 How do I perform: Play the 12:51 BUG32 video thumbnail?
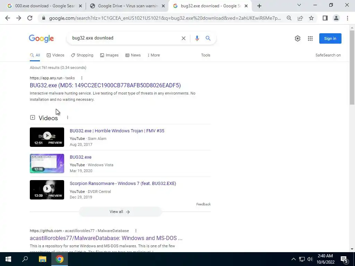[x=47, y=137]
